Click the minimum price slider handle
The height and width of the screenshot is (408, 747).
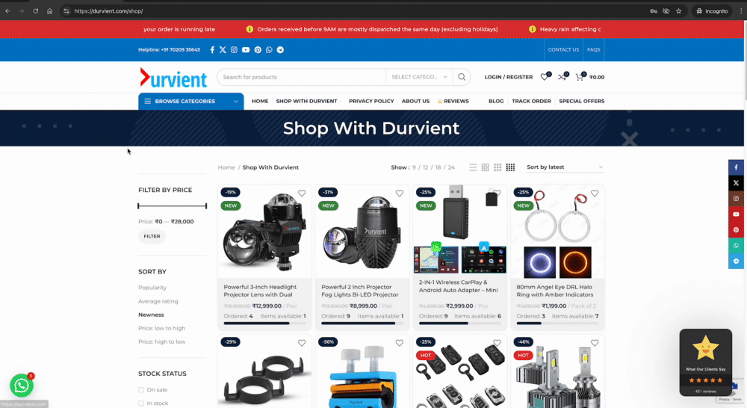click(x=139, y=206)
